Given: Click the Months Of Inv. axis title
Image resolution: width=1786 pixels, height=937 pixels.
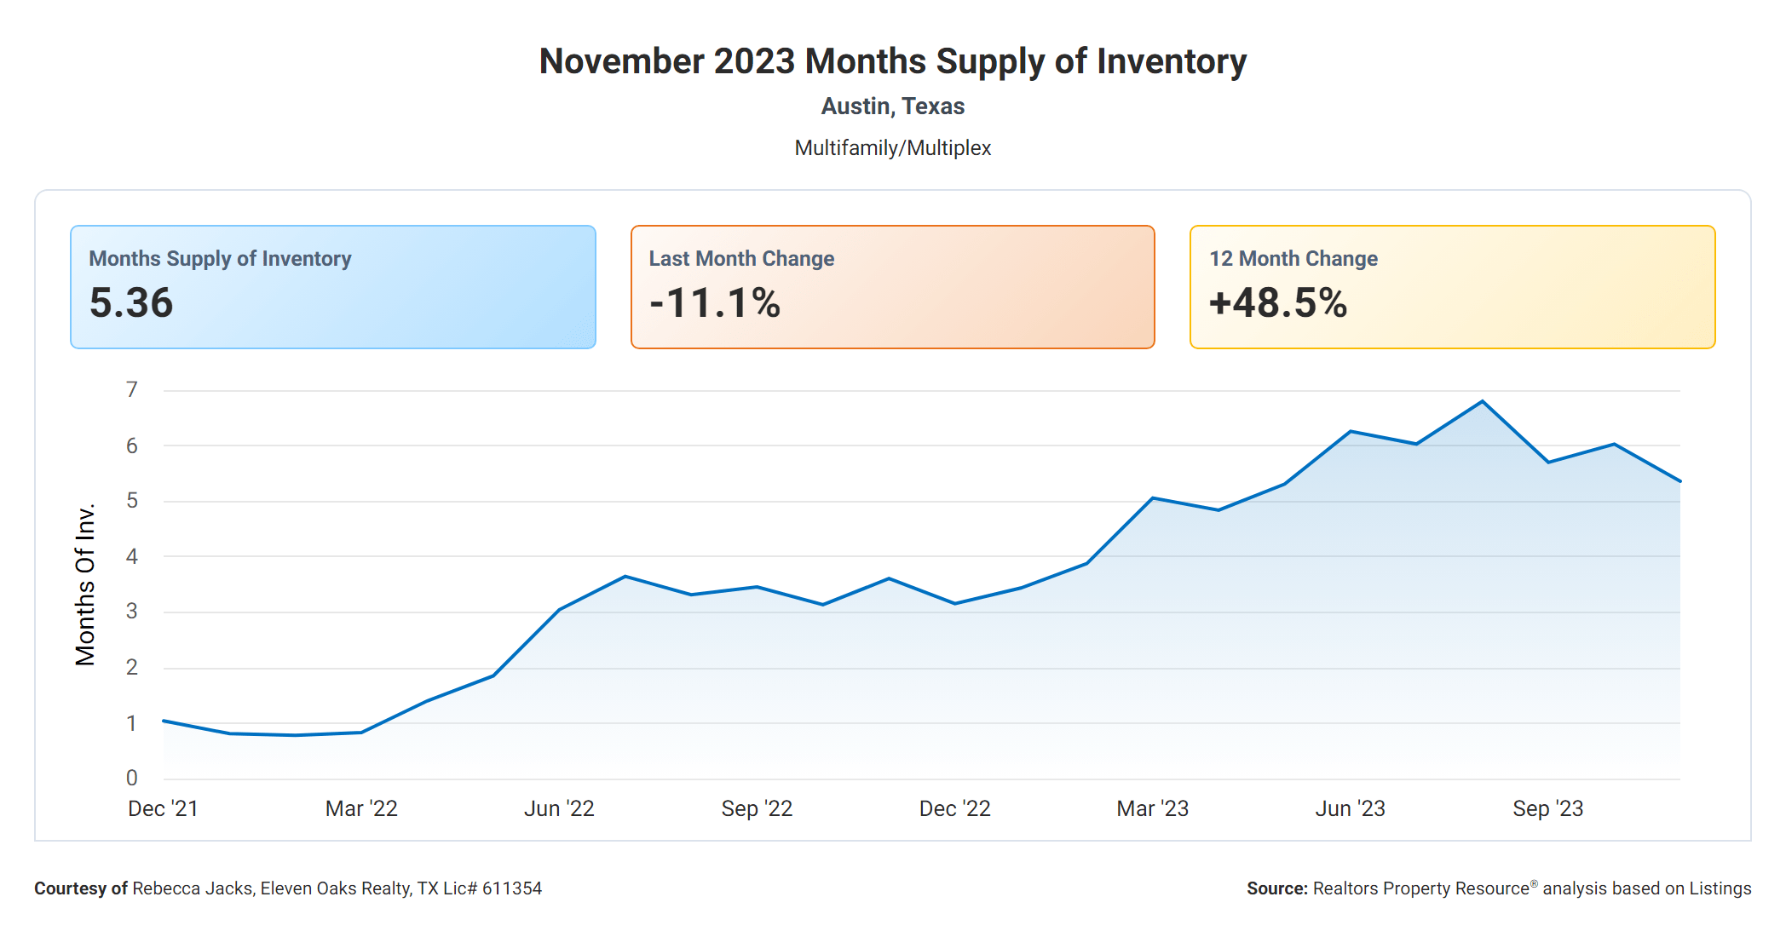Looking at the screenshot, I should [x=85, y=584].
